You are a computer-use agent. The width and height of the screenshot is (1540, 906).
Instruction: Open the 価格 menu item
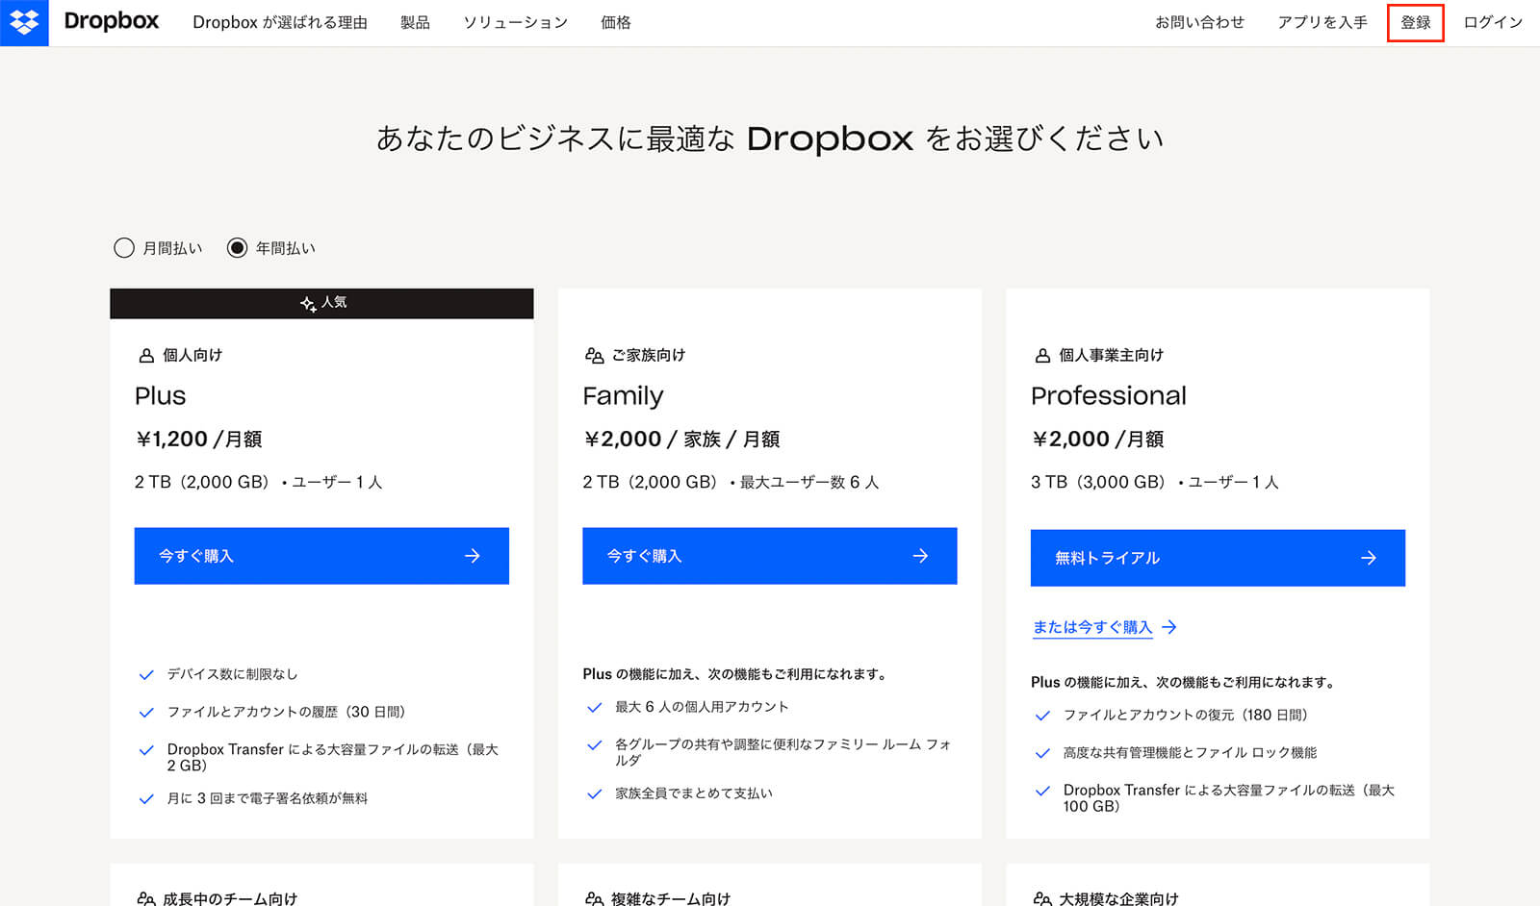point(616,22)
